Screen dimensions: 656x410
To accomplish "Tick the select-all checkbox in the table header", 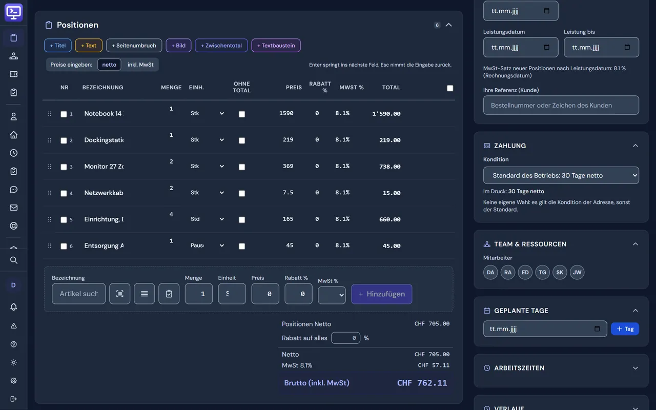I will tap(450, 88).
